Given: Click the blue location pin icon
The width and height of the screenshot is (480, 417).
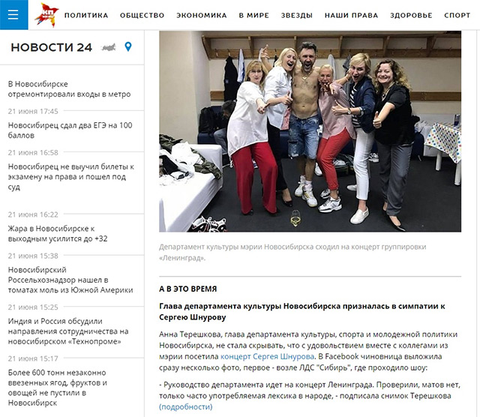Looking at the screenshot, I should (128, 46).
